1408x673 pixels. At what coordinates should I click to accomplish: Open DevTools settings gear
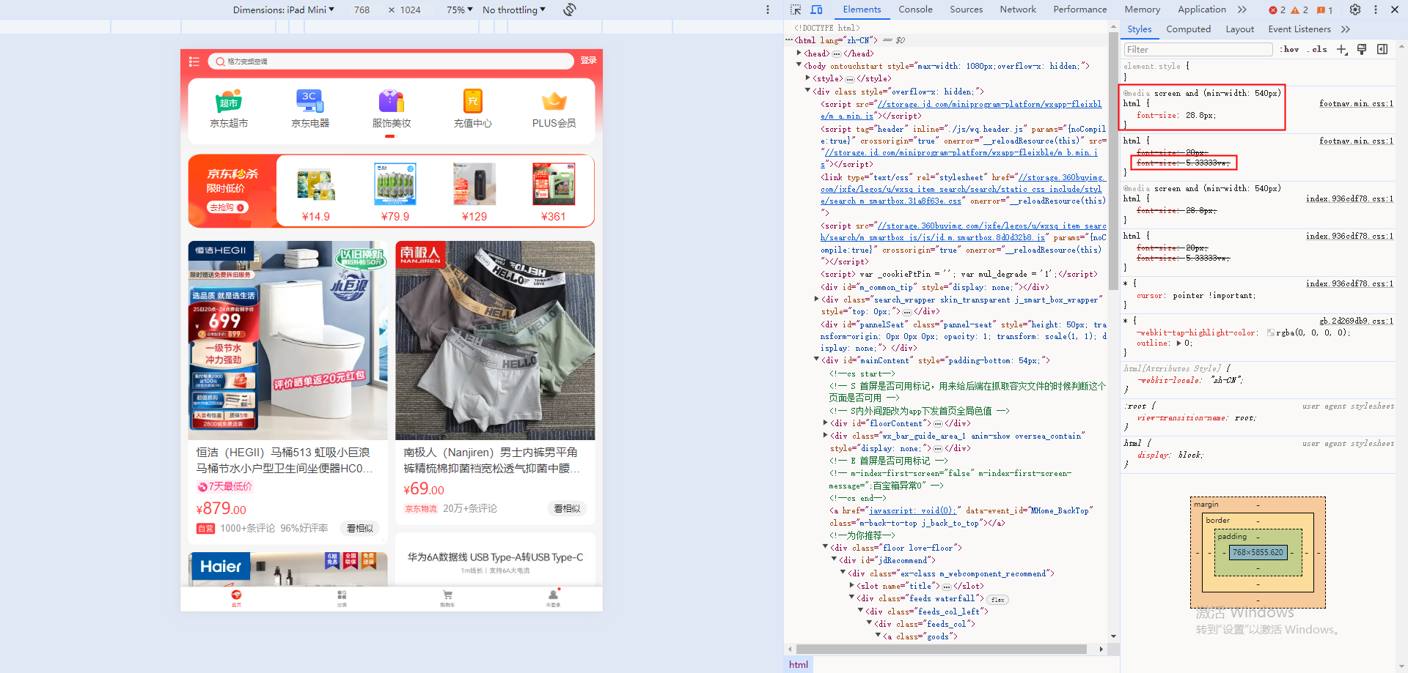(1355, 10)
